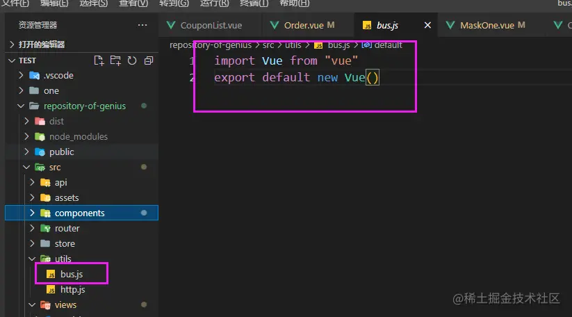Select the one folder name in tree
Image resolution: width=572 pixels, height=317 pixels.
pos(51,90)
